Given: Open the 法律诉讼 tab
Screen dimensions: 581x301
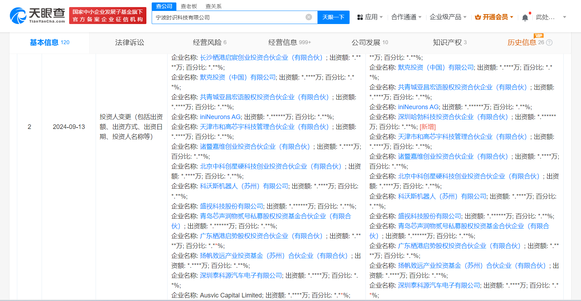Looking at the screenshot, I should pos(129,42).
